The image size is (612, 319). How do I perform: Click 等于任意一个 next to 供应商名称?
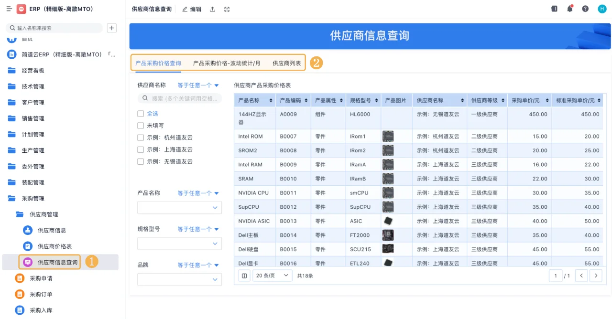[x=195, y=85]
